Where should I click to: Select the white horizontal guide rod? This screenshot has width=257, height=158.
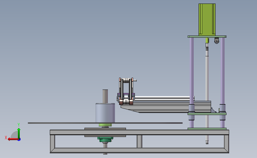coord(164,98)
